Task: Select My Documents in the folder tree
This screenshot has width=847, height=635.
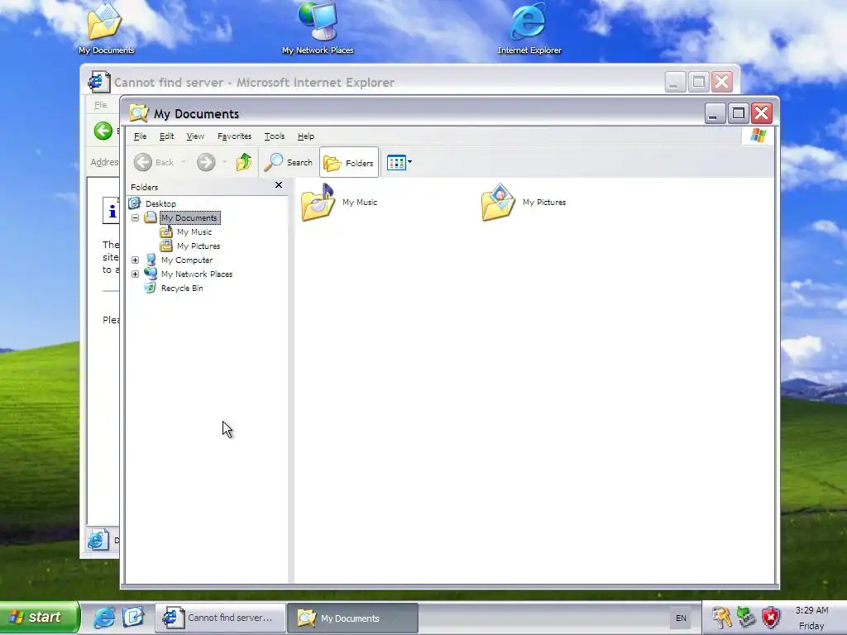Action: [189, 217]
